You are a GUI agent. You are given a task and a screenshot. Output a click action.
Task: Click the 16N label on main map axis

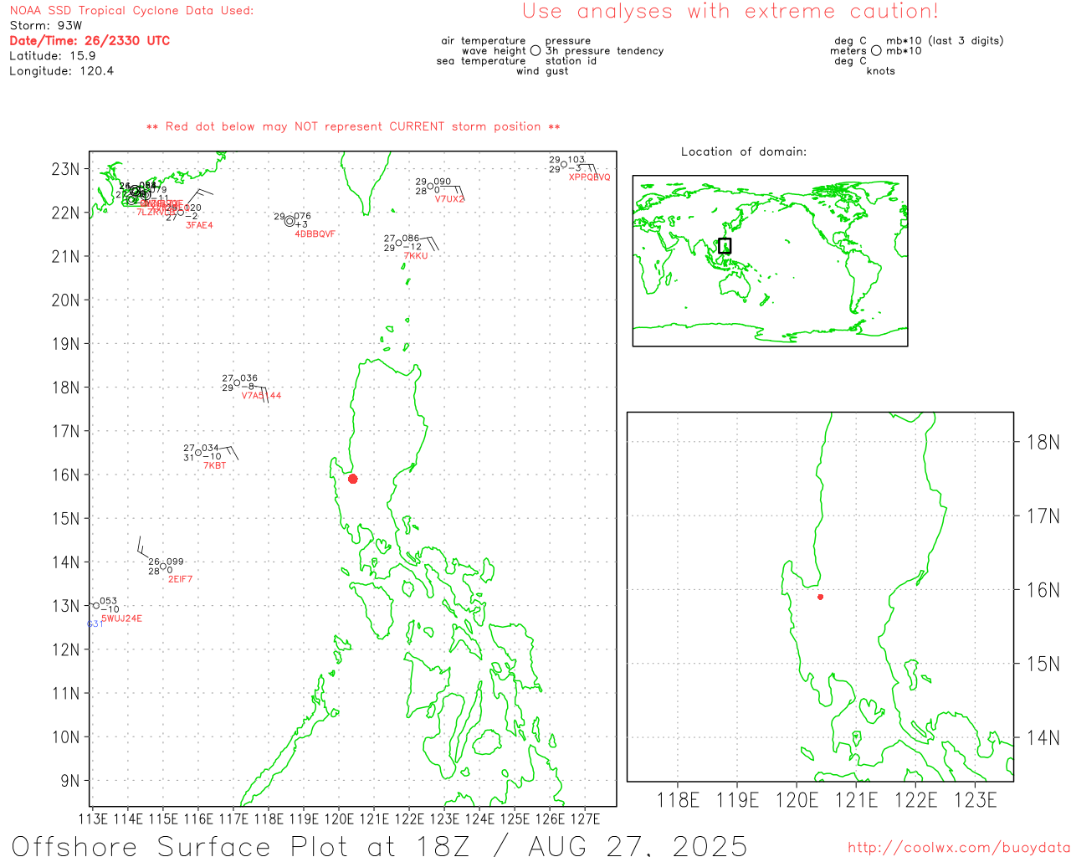(65, 475)
